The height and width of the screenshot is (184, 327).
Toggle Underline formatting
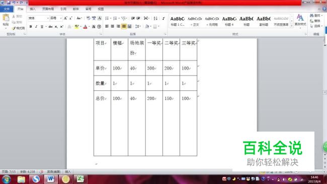click(42, 27)
